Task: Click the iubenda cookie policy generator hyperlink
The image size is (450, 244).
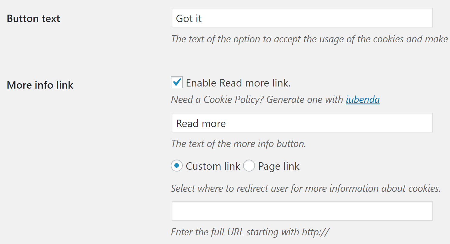Action: [362, 100]
